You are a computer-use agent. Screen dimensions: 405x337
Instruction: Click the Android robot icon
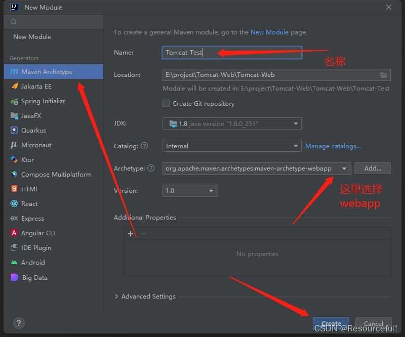click(14, 263)
